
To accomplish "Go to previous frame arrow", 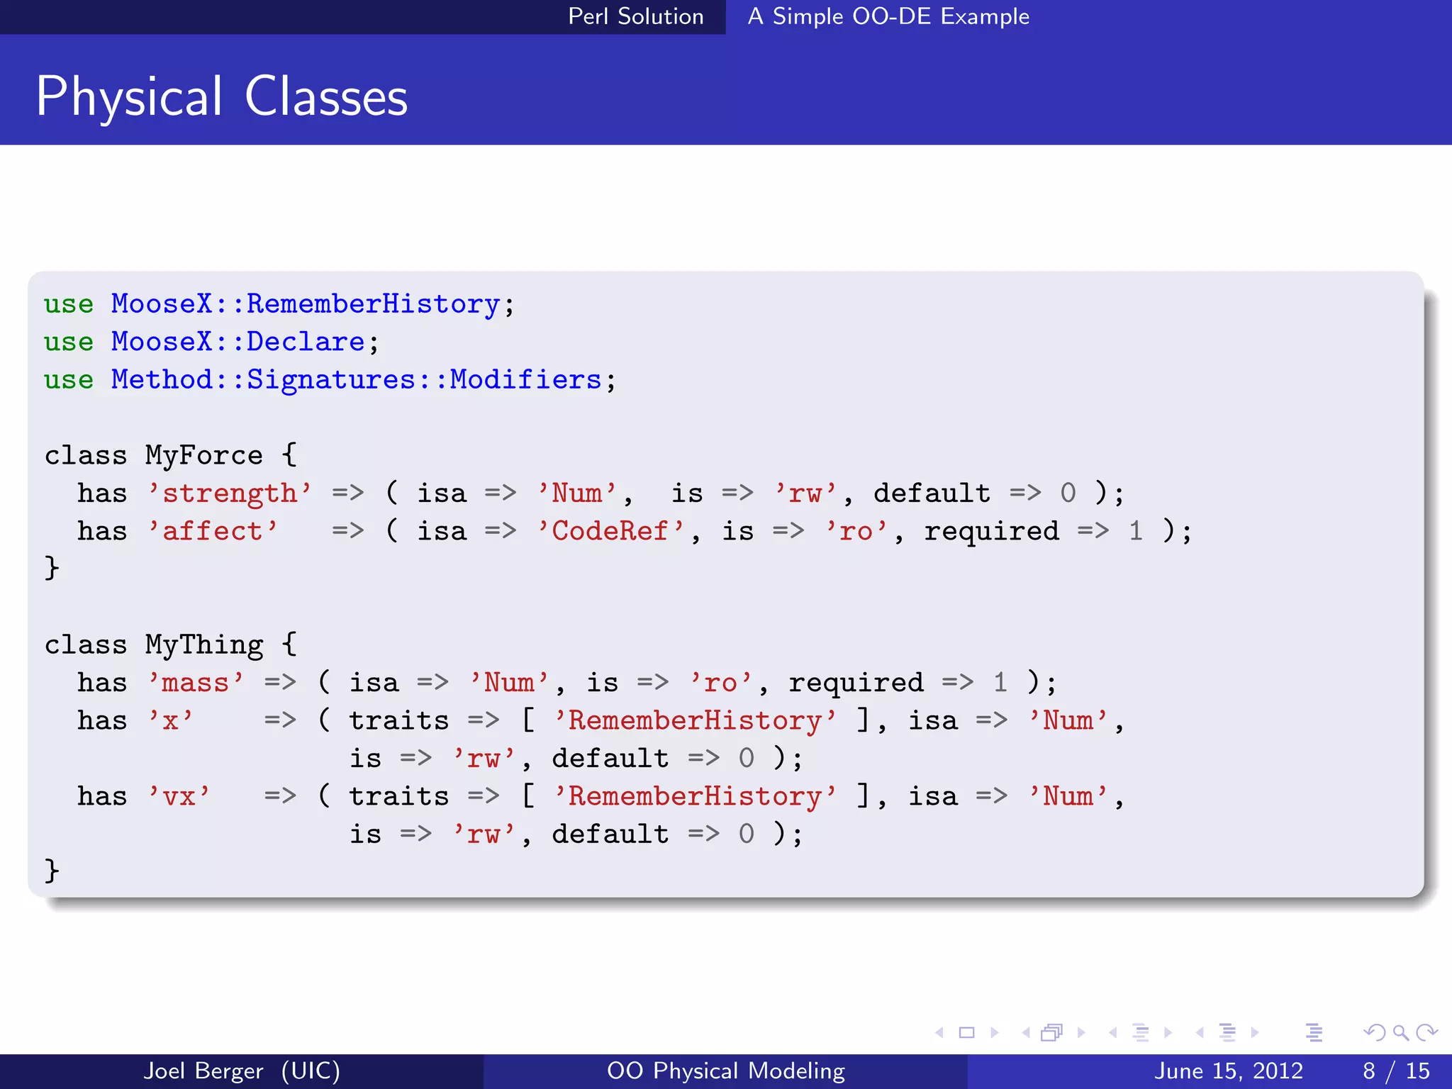I will pyautogui.click(x=1026, y=1033).
